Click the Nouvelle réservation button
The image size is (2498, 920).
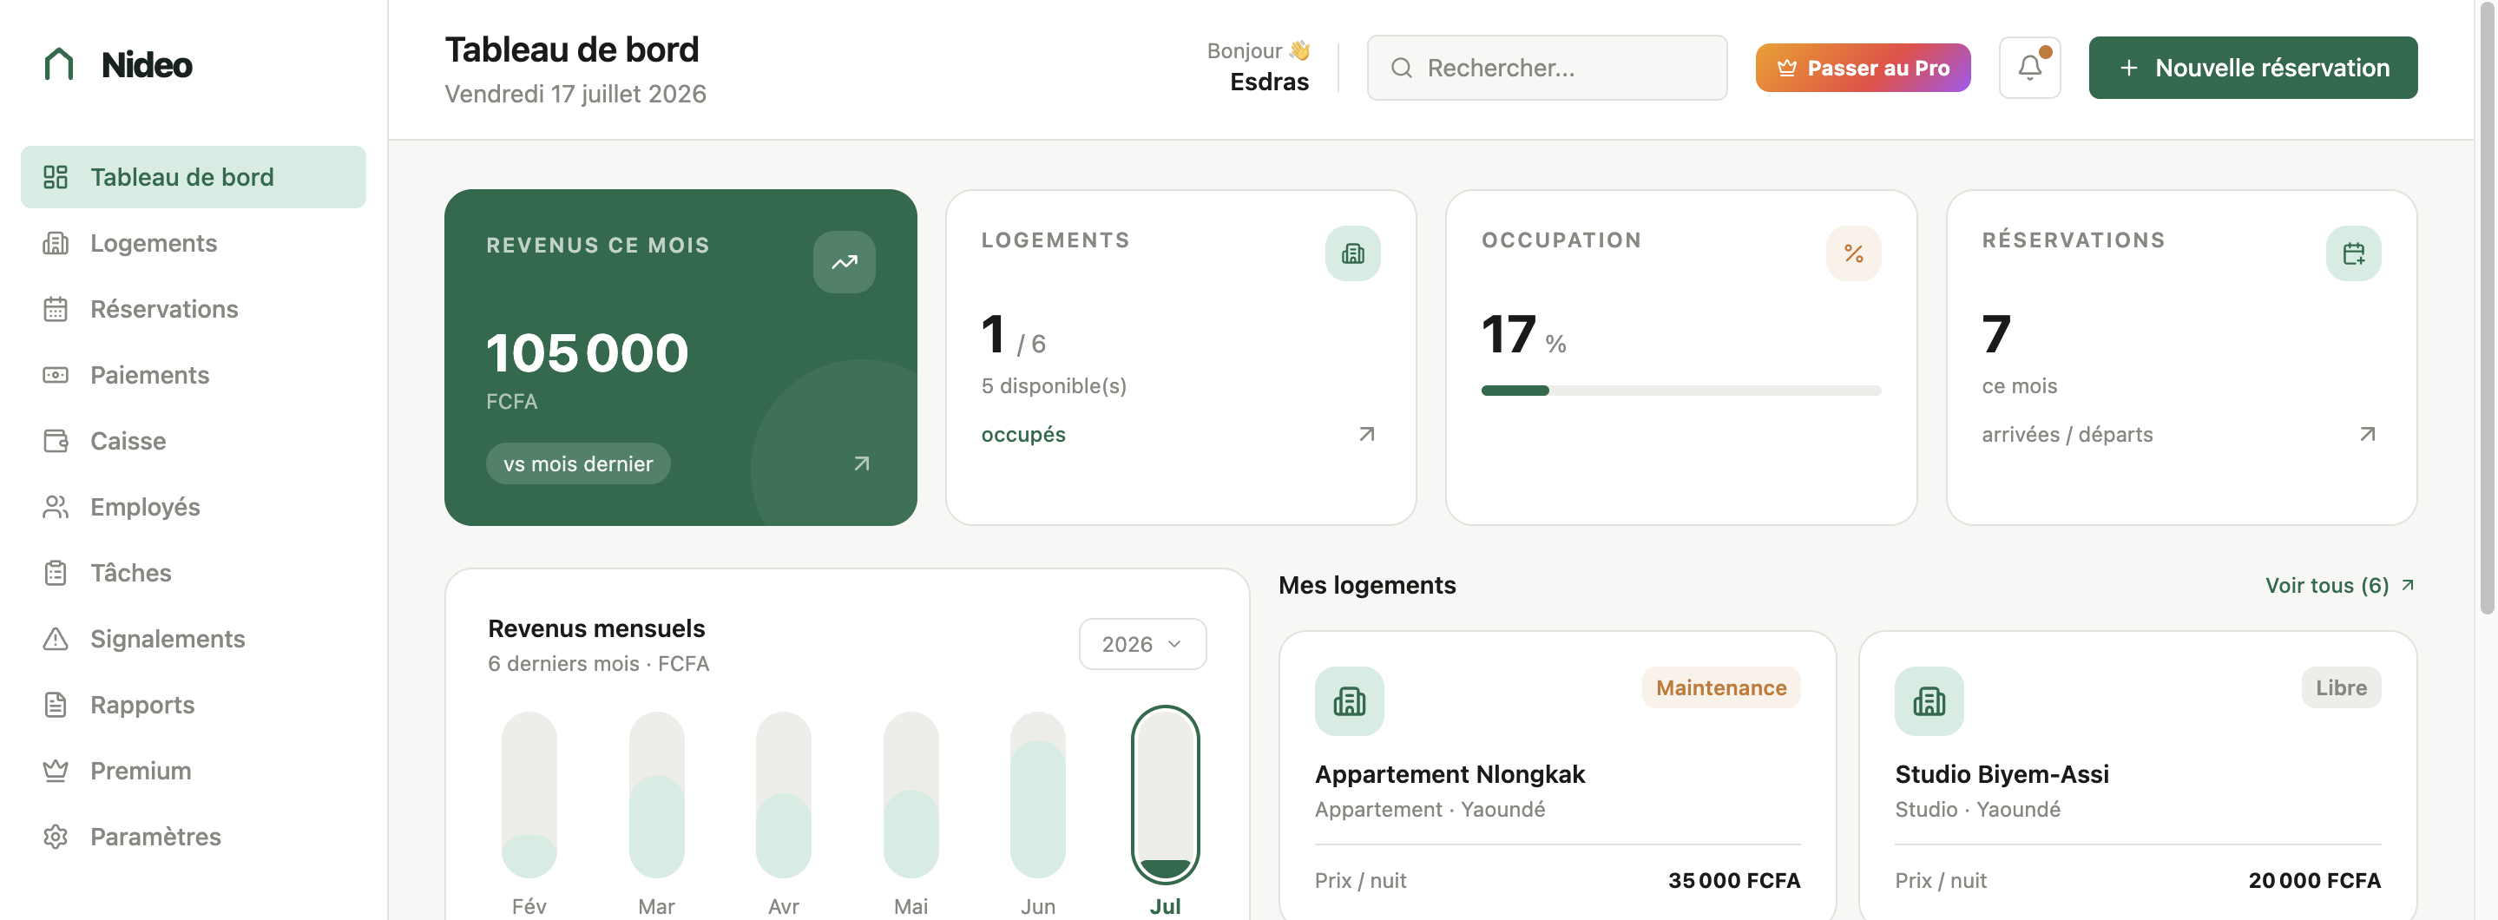[x=2252, y=68]
